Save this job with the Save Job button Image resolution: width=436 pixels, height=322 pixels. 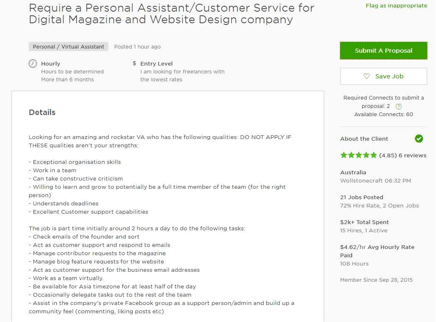[383, 76]
